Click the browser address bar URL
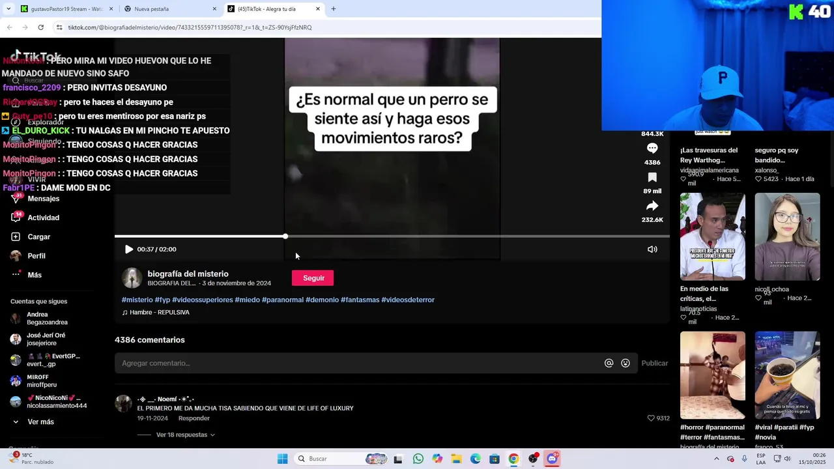The width and height of the screenshot is (834, 469). point(190,27)
